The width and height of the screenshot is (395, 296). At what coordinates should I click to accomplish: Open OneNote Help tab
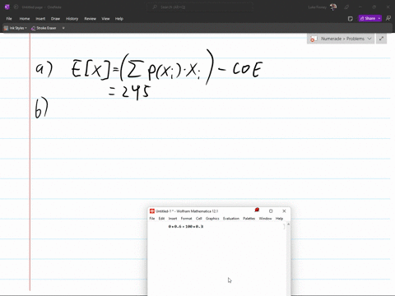coord(119,19)
